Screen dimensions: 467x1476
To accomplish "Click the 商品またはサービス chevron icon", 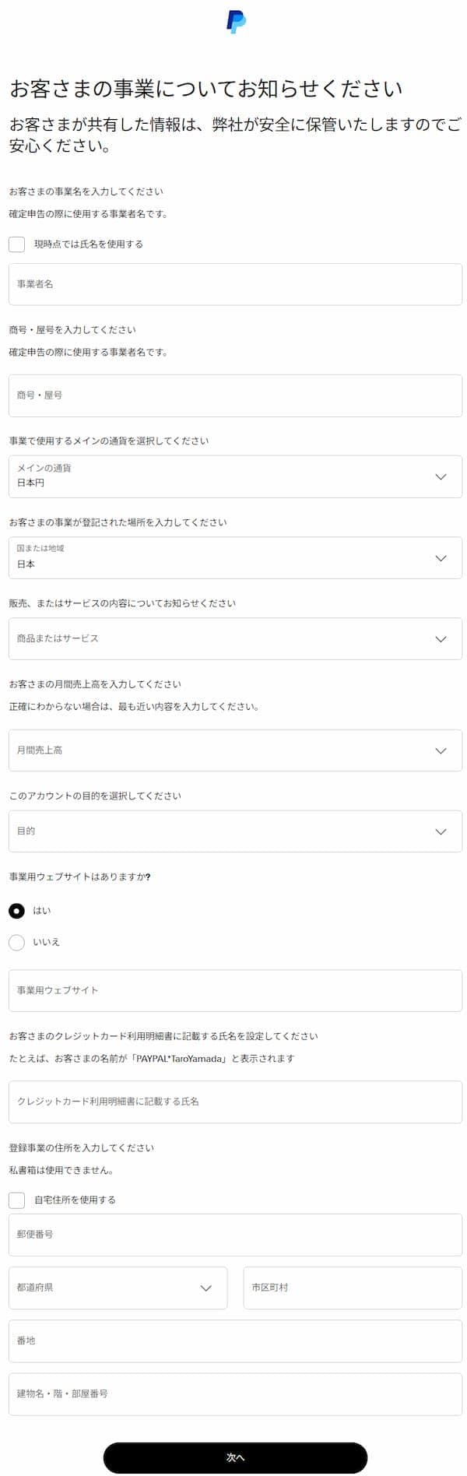I will 440,638.
